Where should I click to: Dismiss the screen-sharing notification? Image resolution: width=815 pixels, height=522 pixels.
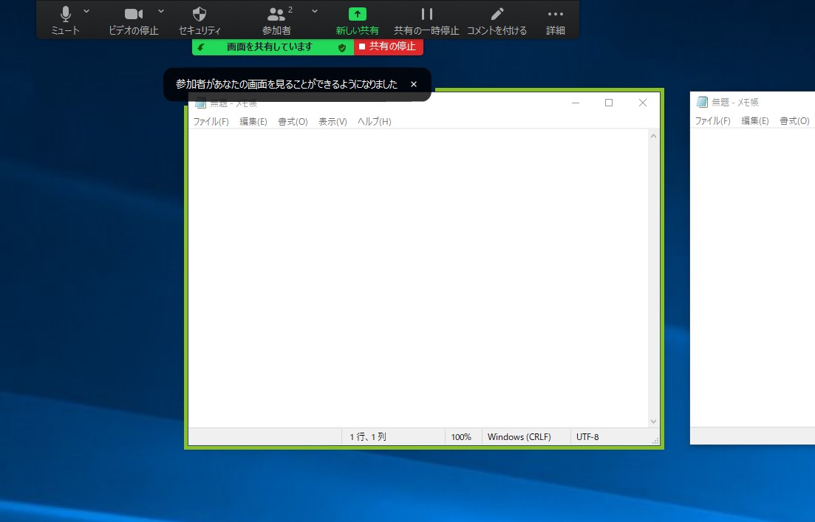(413, 83)
